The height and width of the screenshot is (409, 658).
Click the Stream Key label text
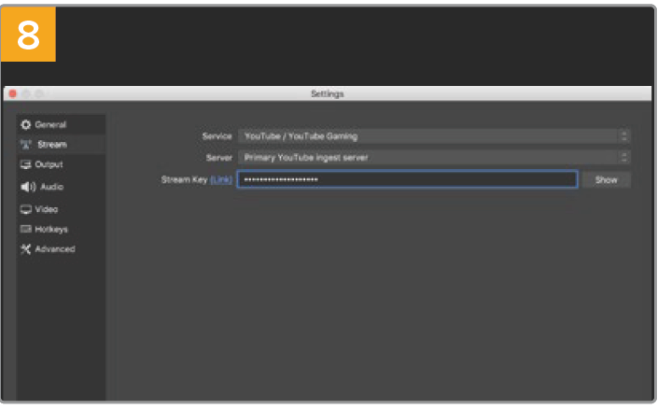coord(184,179)
